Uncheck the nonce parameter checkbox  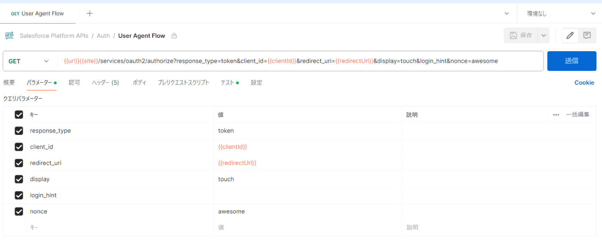19,211
